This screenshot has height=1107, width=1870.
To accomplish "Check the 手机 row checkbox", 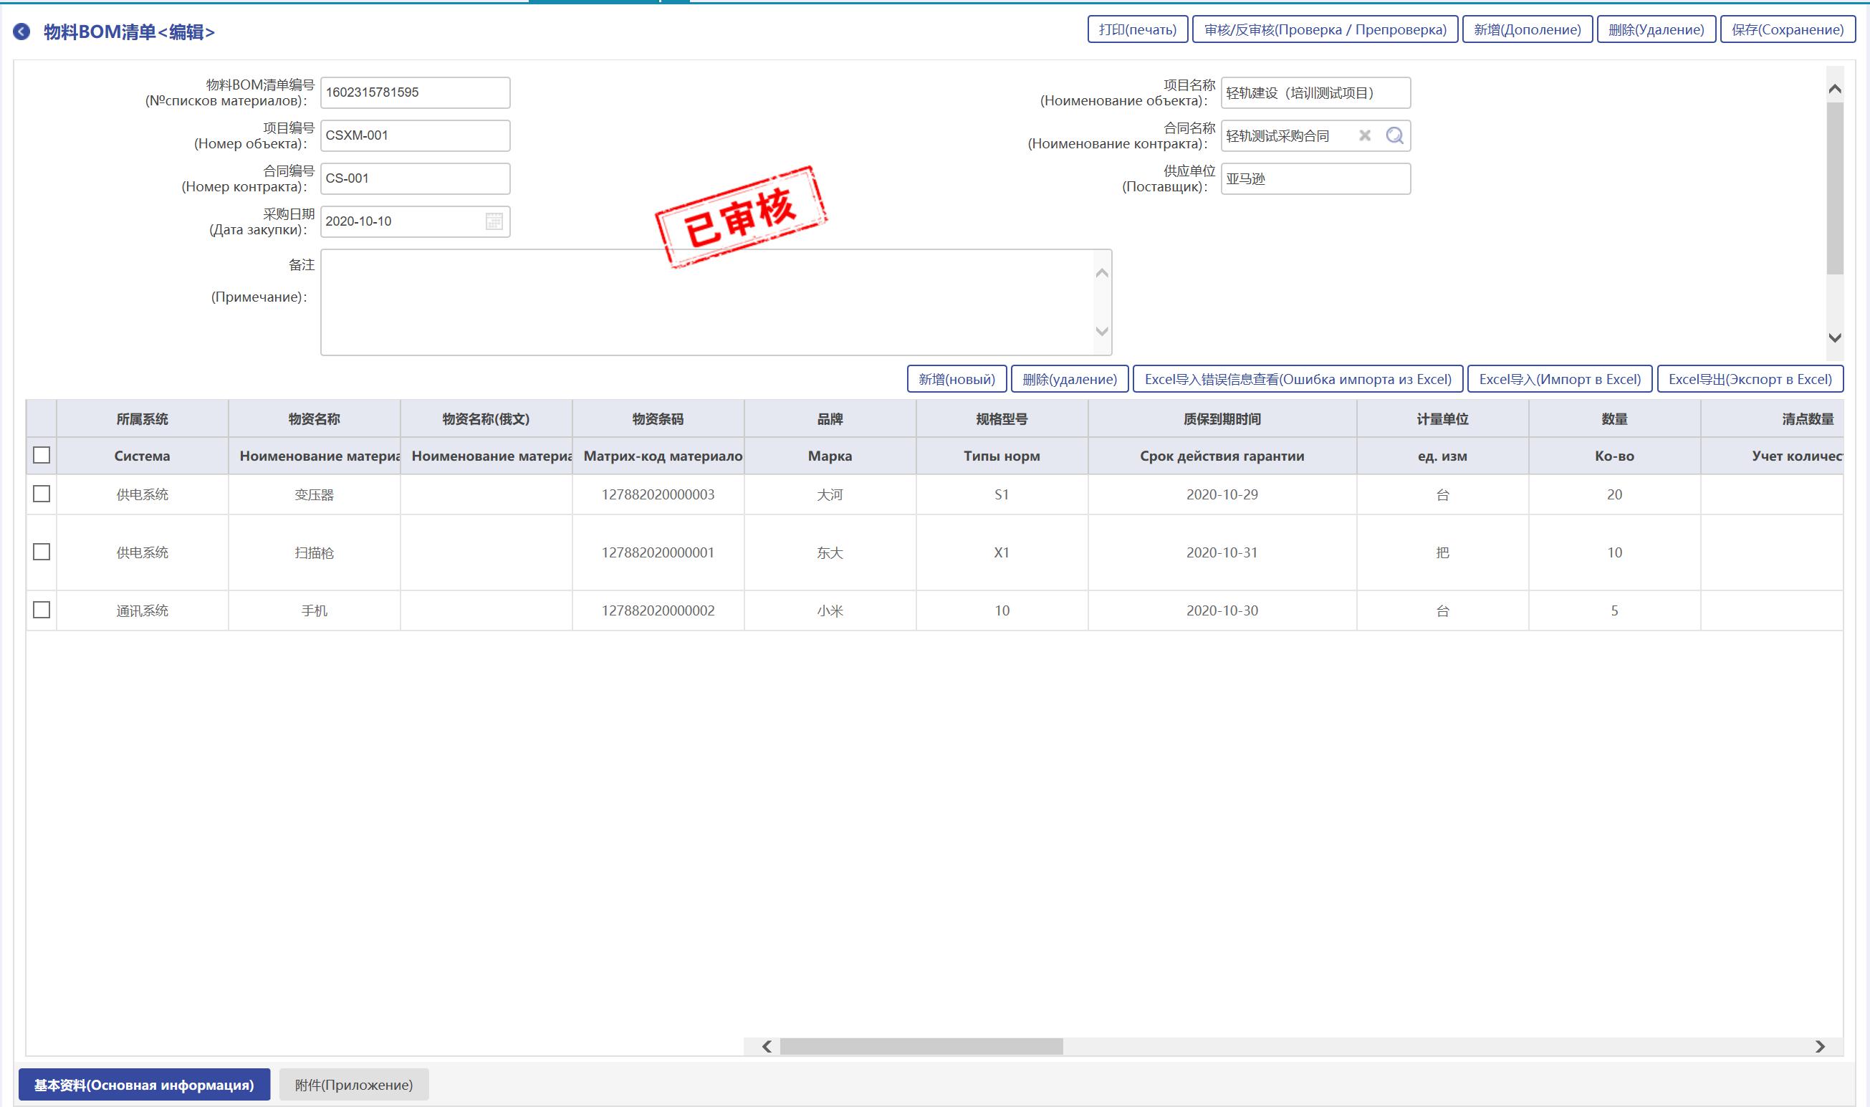I will [42, 610].
